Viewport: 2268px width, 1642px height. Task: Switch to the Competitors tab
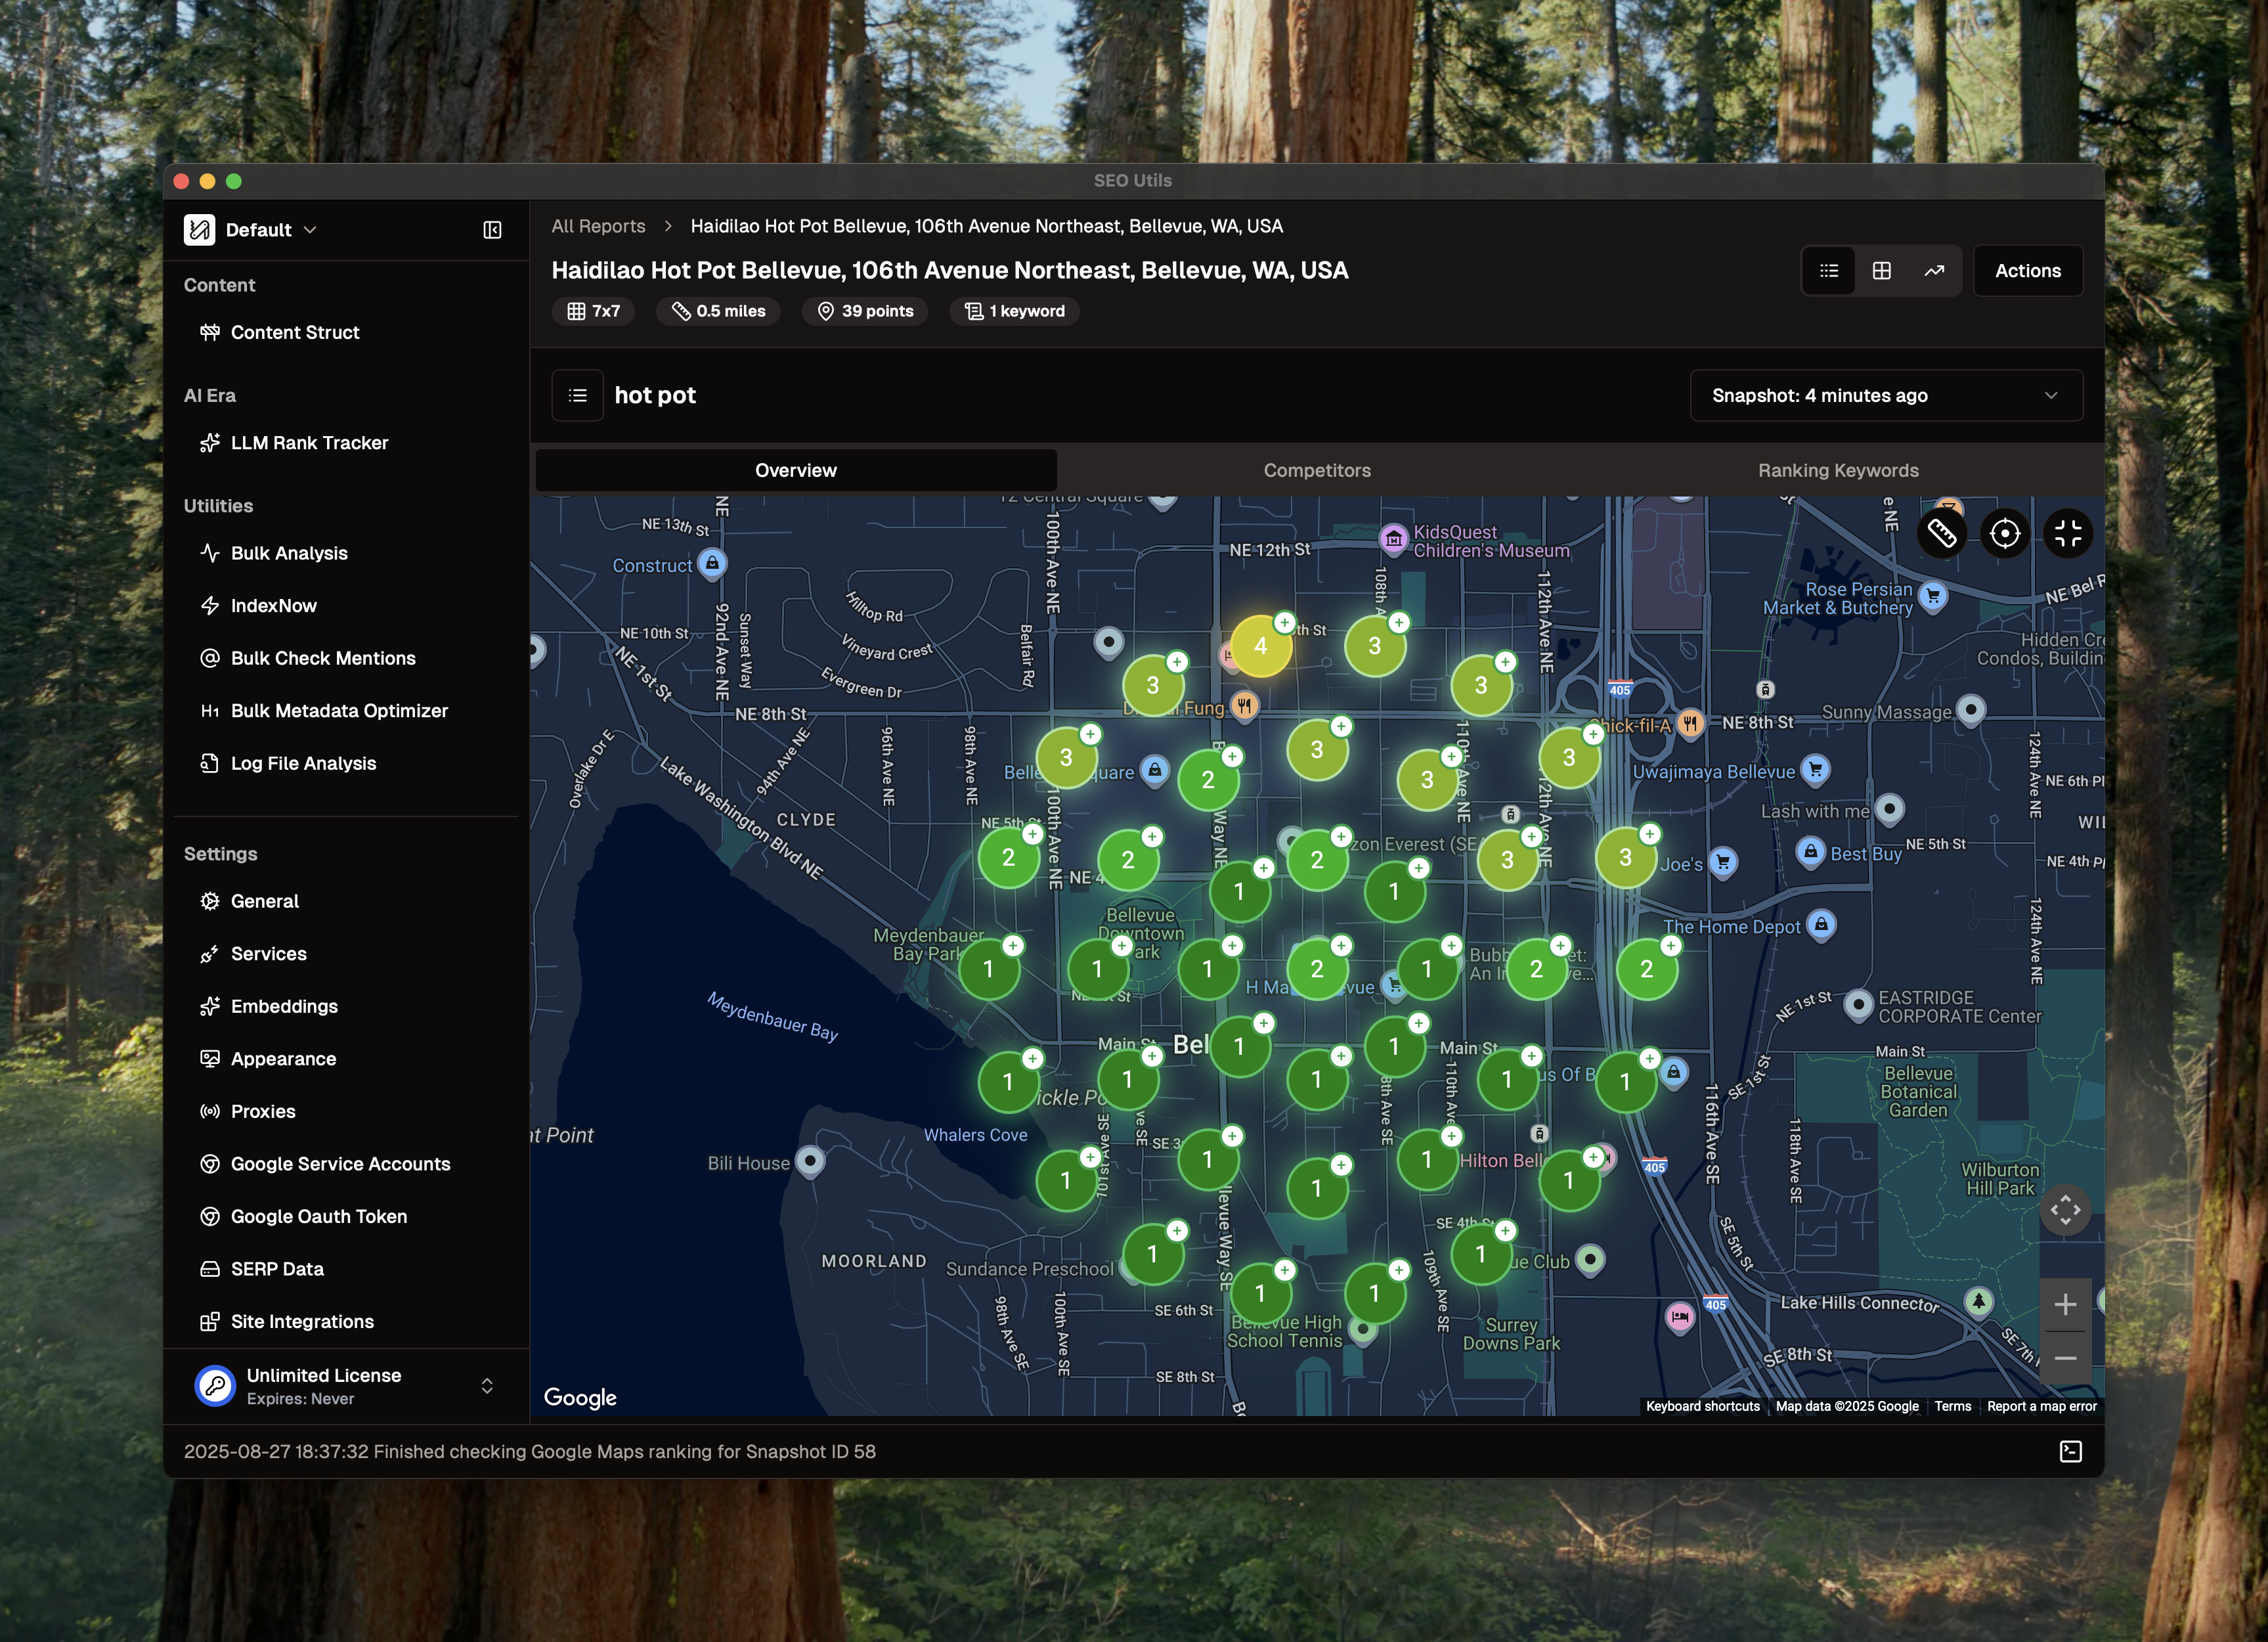tap(1316, 471)
